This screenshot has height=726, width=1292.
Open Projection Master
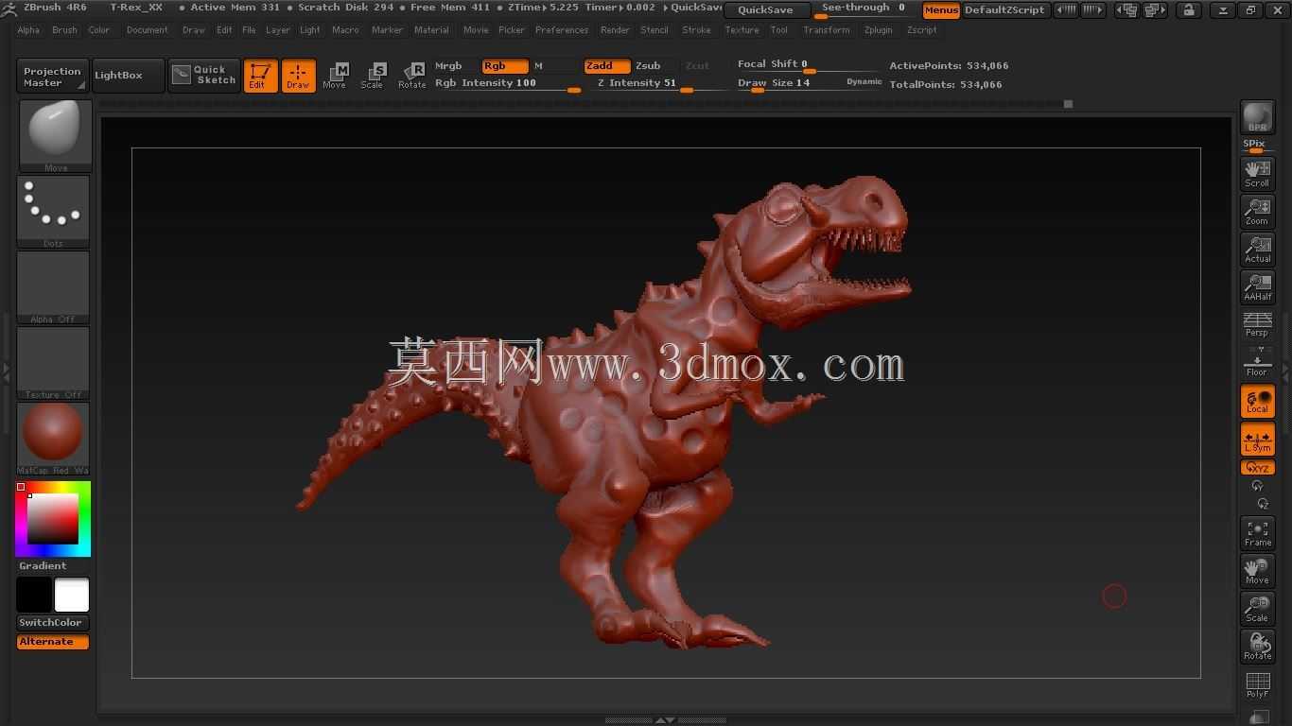[x=53, y=77]
